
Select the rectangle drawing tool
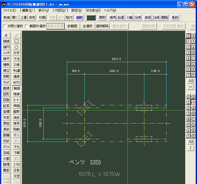coord(17,41)
